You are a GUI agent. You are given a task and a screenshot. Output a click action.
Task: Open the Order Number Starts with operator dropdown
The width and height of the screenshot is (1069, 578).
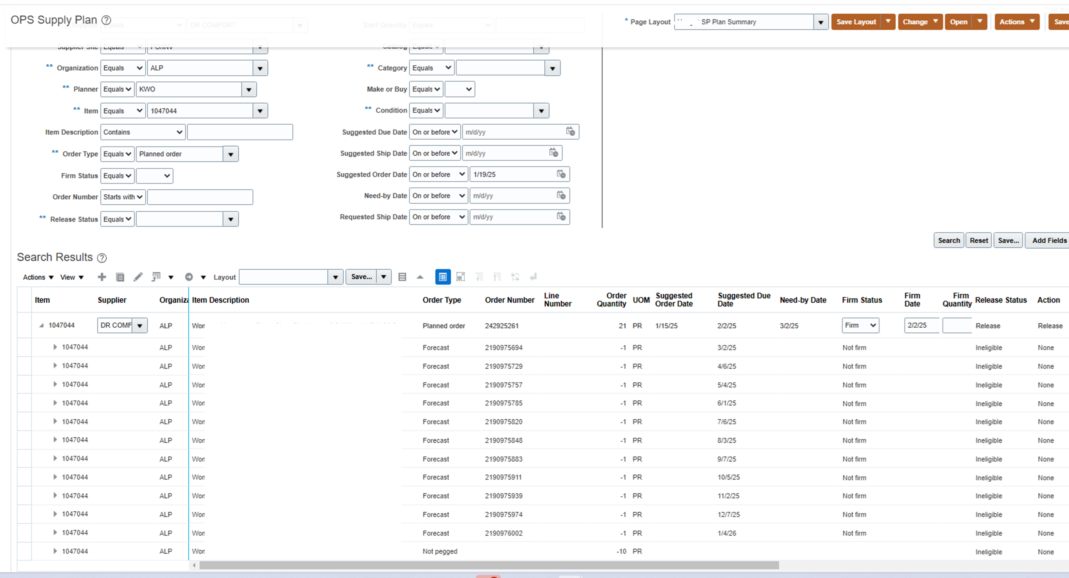pyautogui.click(x=123, y=197)
